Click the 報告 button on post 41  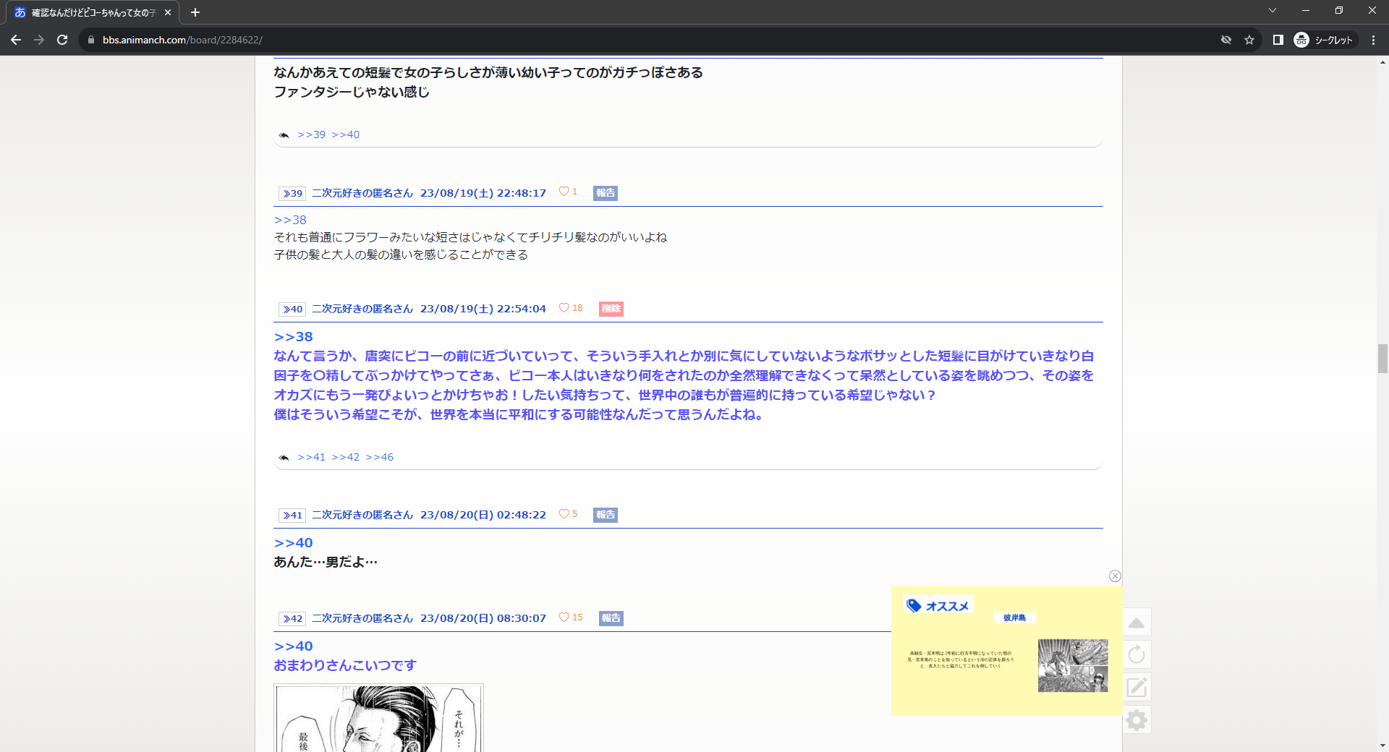(x=605, y=515)
